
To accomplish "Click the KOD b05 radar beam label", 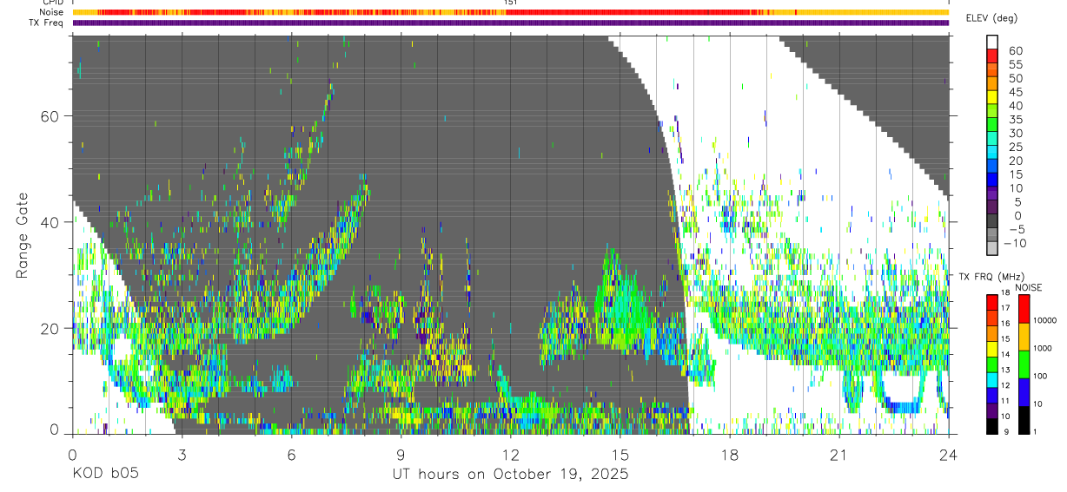I will [104, 475].
